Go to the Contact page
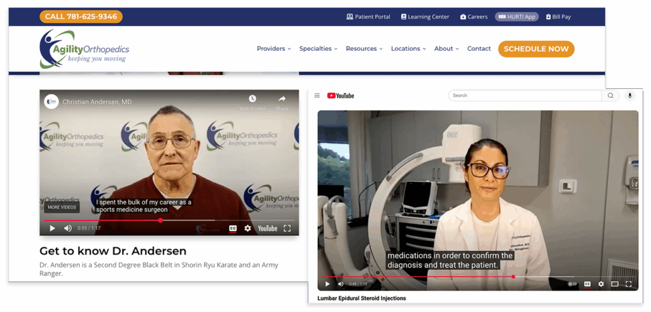The image size is (651, 312). click(479, 49)
